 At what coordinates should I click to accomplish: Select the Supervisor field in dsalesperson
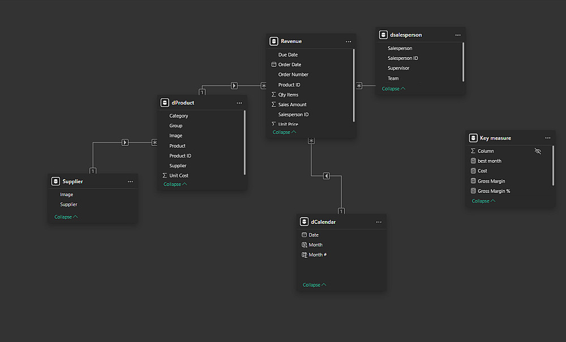[398, 68]
